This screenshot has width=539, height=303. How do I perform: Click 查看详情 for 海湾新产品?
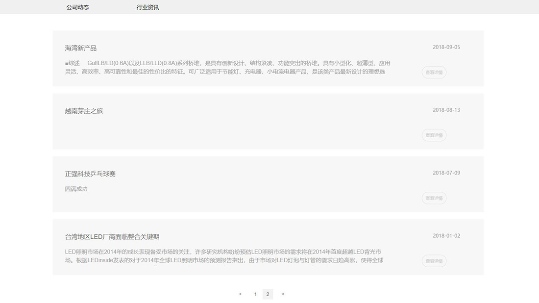434,72
